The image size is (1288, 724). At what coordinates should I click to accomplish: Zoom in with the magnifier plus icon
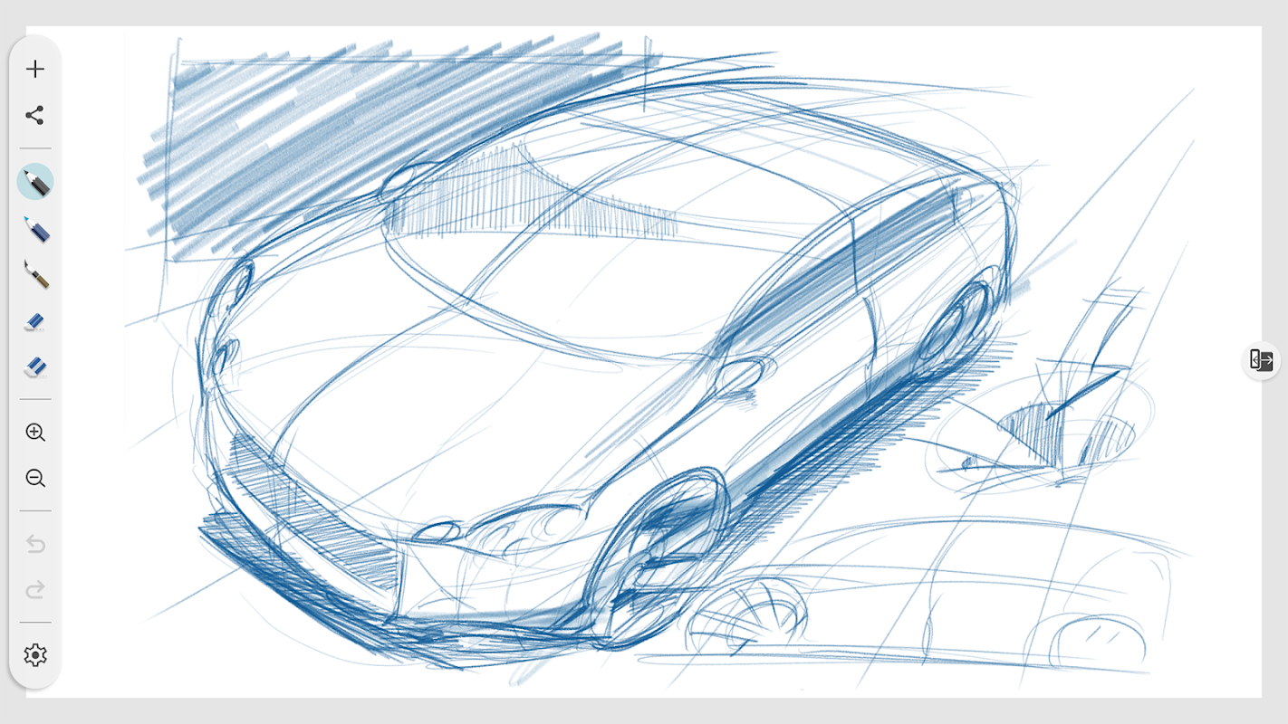(x=35, y=433)
